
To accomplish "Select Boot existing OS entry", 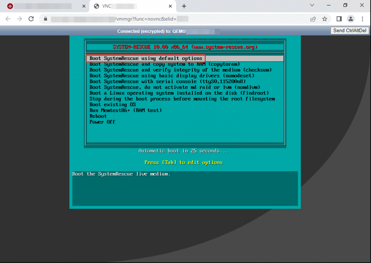I will (113, 105).
